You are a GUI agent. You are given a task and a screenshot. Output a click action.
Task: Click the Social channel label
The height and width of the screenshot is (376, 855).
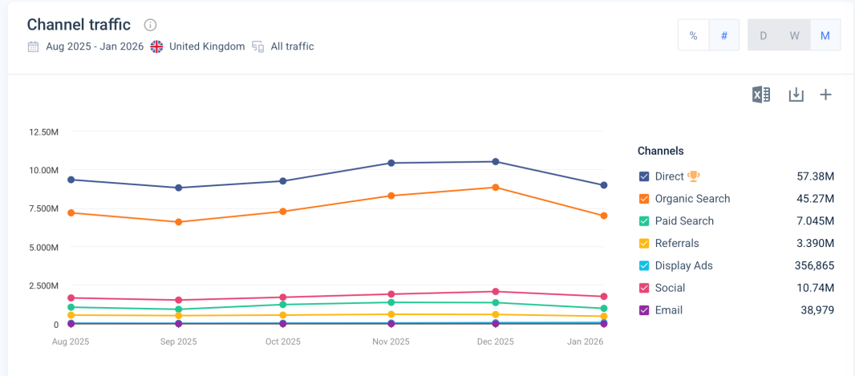(x=670, y=288)
